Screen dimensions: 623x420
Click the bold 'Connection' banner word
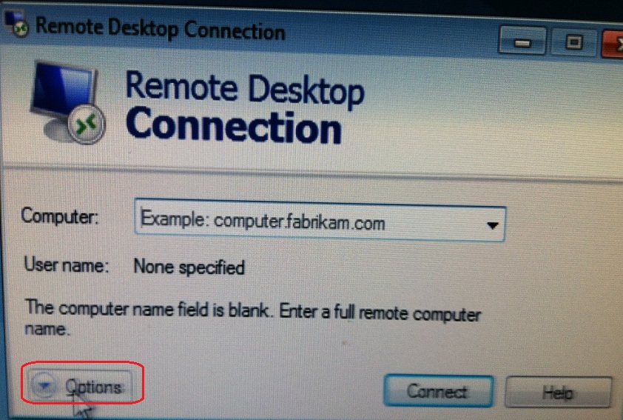click(x=234, y=125)
